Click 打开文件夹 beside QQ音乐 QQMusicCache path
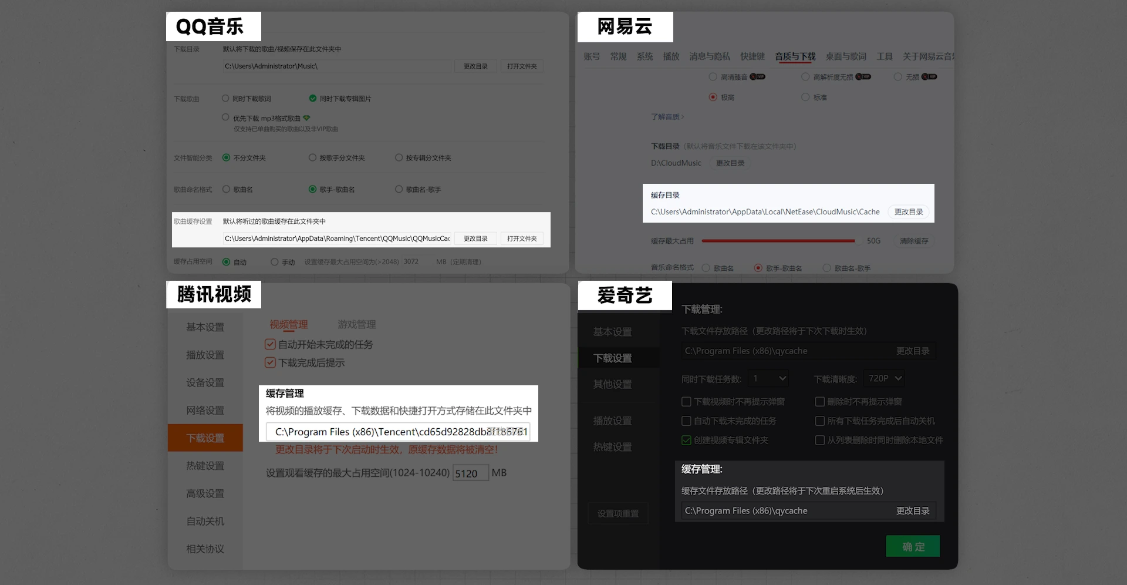 [522, 238]
